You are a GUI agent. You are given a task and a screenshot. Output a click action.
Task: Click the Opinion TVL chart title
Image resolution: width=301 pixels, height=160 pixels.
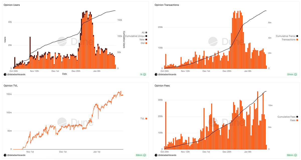11,86
